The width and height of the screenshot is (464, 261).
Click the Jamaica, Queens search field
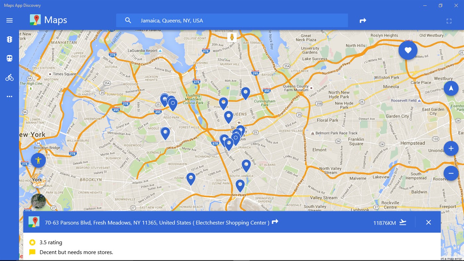pyautogui.click(x=232, y=20)
